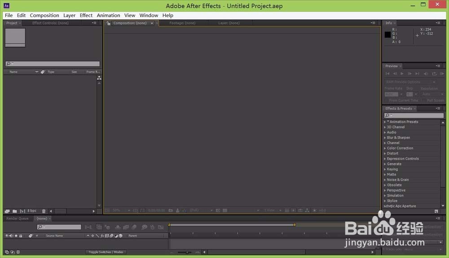Open the Composition (none) viewer dropdown
This screenshot has height=258, width=449.
coord(152,23)
